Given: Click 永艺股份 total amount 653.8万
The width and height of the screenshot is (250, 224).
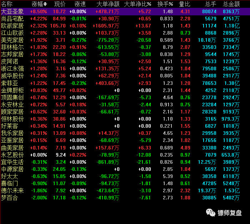Looking at the screenshot, I should 231,155.
